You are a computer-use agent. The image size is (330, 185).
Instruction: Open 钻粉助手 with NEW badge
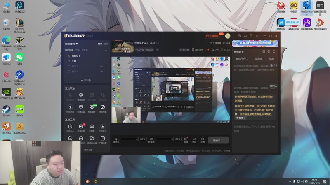click(92, 109)
